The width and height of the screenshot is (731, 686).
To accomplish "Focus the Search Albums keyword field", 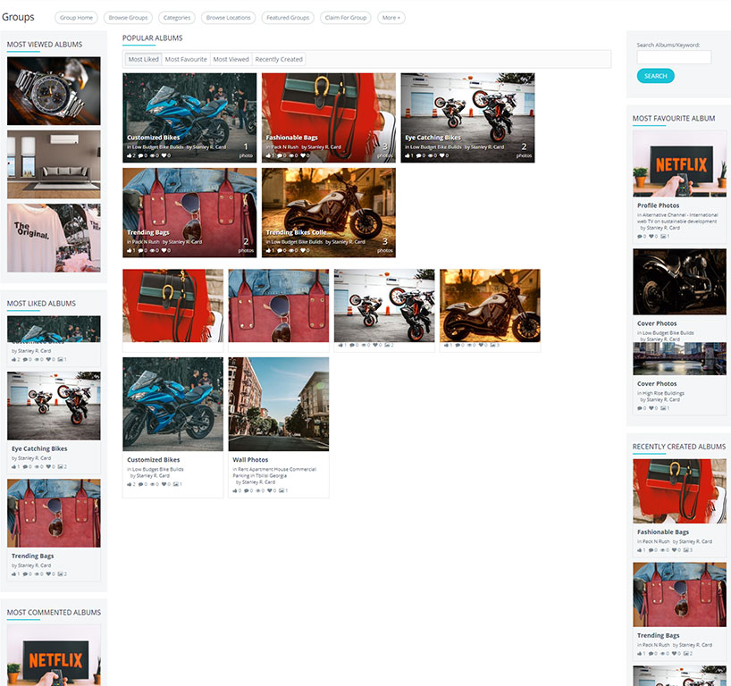I will 674,57.
